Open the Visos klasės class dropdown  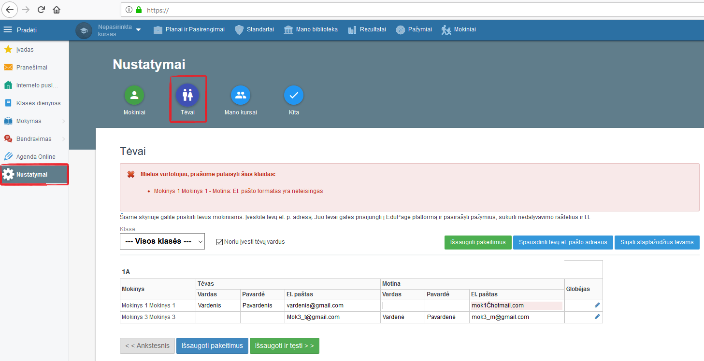[162, 241]
